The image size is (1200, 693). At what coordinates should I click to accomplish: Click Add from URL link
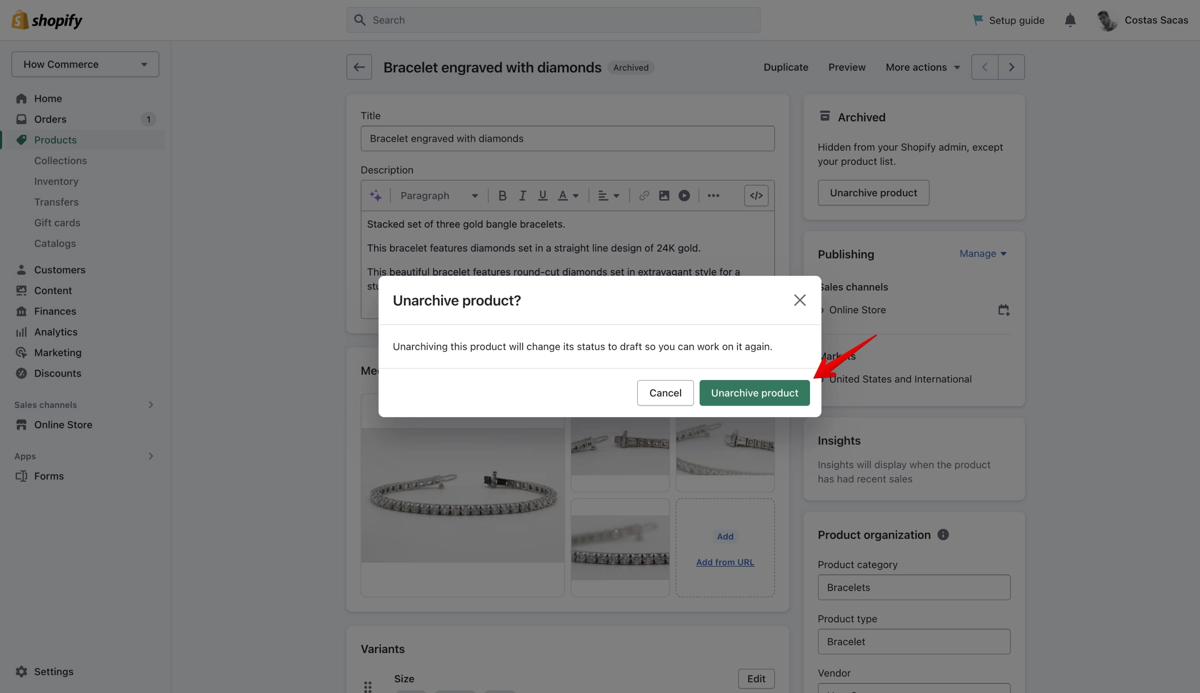pos(725,562)
